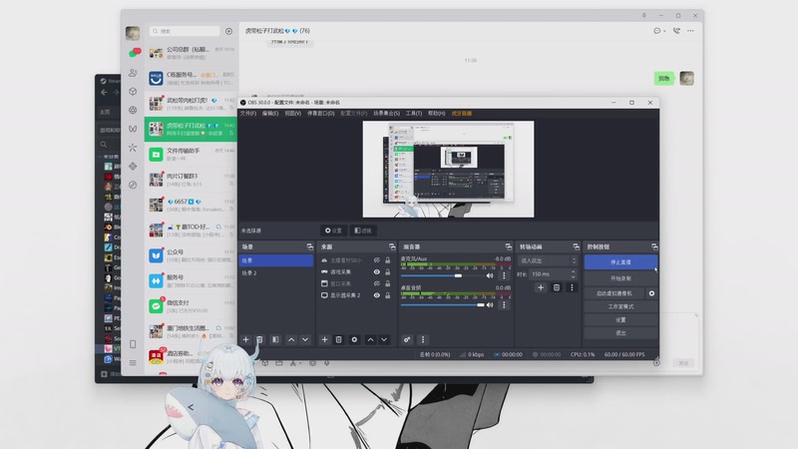Open WeChat Moments shutter icon in sidebar
This screenshot has width=798, height=449.
[133, 110]
